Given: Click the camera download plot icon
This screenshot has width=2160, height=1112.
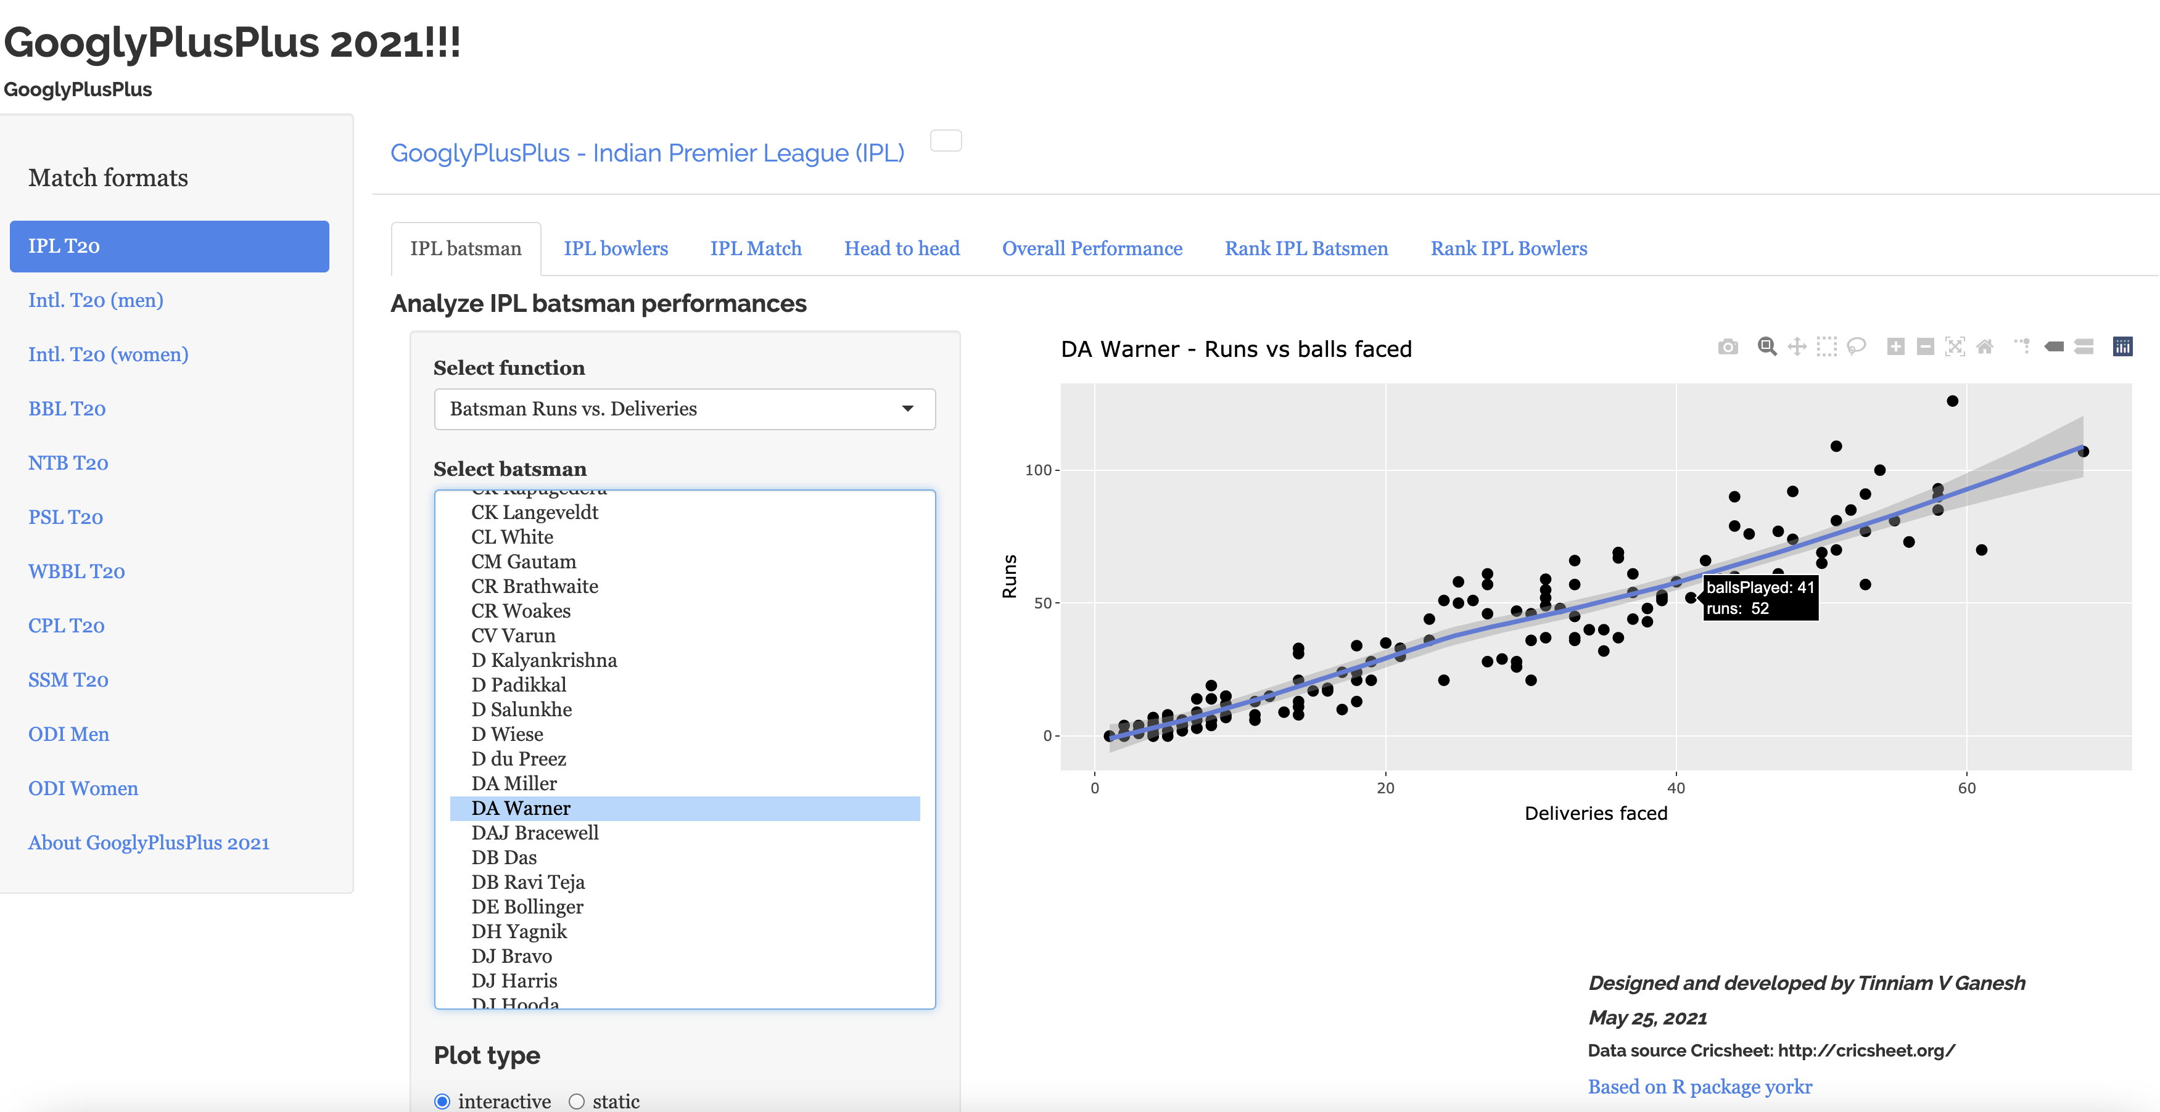Looking at the screenshot, I should pyautogui.click(x=1728, y=347).
